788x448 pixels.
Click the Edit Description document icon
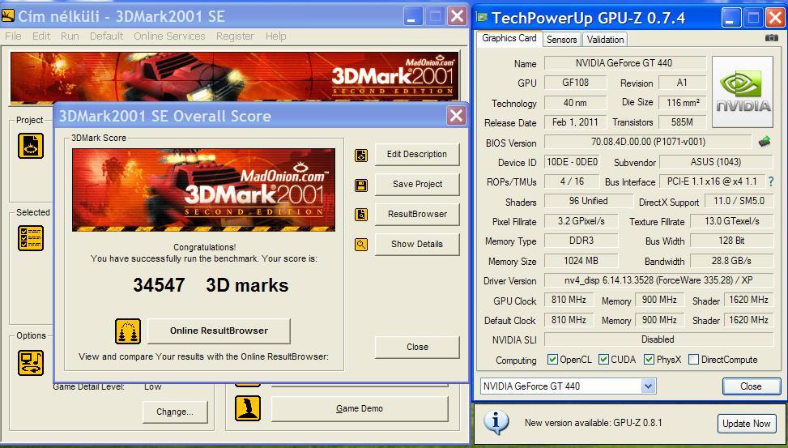pos(361,155)
